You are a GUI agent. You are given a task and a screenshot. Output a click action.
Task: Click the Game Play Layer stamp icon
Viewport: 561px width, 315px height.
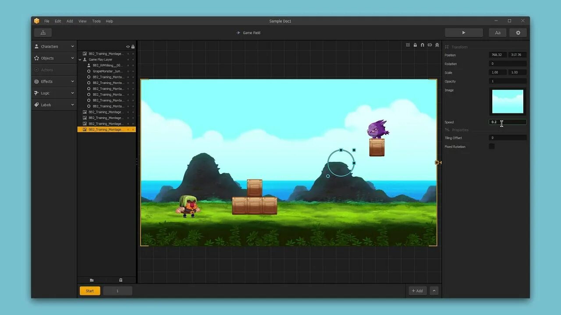(85, 59)
